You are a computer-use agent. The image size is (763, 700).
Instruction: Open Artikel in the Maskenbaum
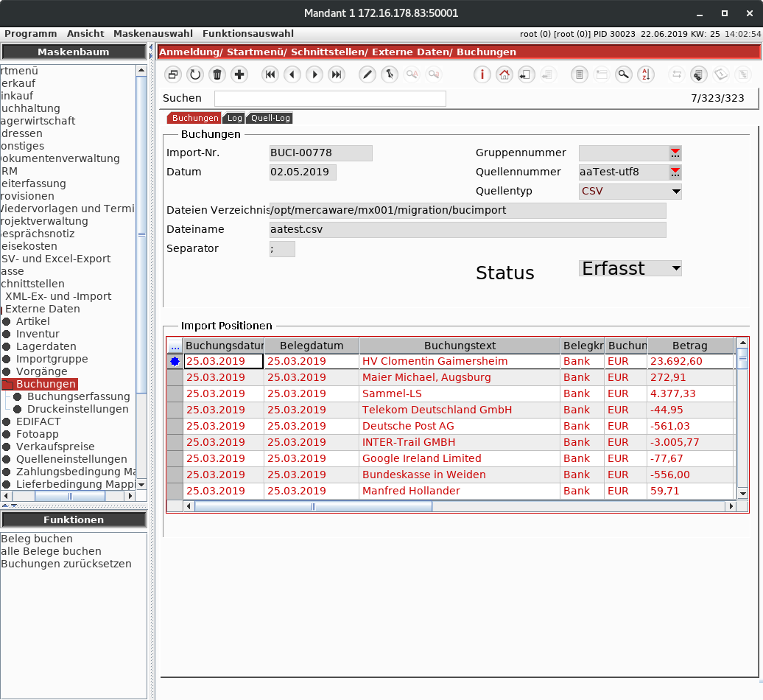point(32,321)
